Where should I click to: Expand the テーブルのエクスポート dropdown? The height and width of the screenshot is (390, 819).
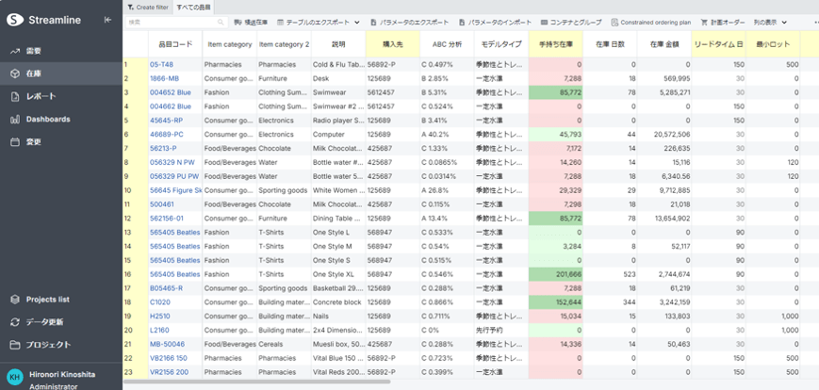point(357,22)
